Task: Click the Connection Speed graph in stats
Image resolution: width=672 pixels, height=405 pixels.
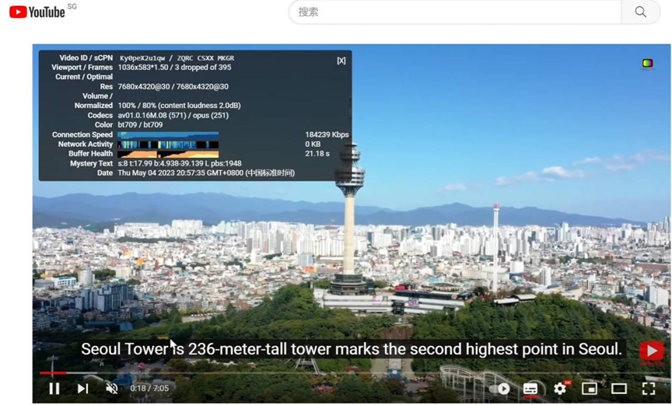Action: point(168,134)
